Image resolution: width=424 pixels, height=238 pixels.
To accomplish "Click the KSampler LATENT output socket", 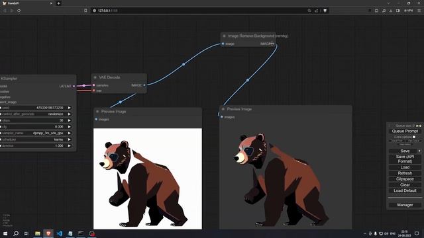I will pyautogui.click(x=74, y=86).
